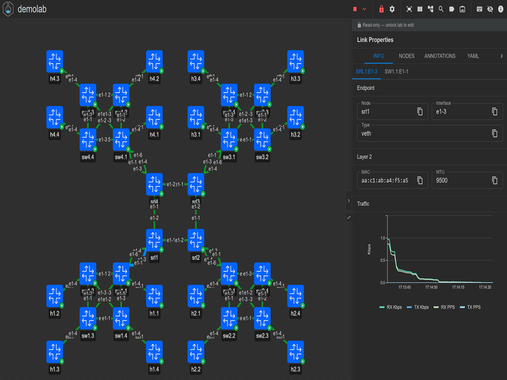The image size is (507, 380).
Task: Collapse the properties panel with the side chevron
Action: 349,201
